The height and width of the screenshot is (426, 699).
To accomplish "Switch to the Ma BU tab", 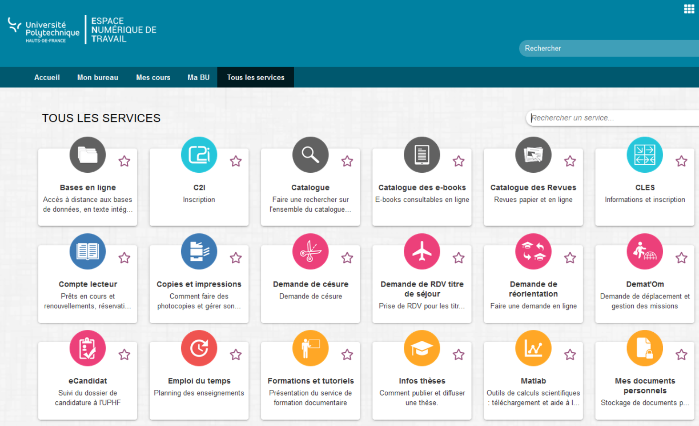I will click(x=198, y=78).
